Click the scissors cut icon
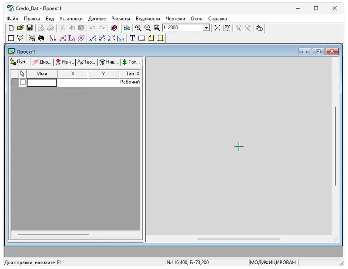 pos(62,28)
